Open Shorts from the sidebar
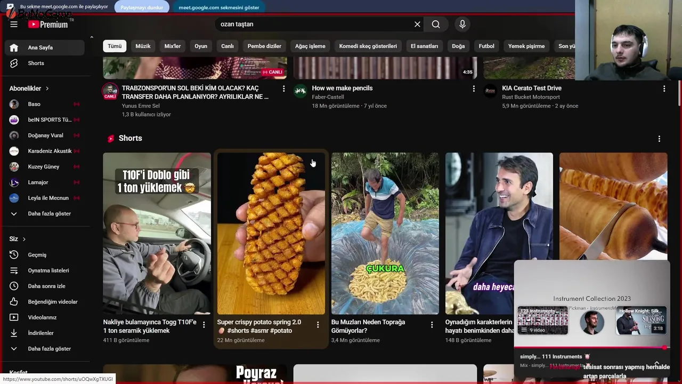682x384 pixels. (x=45, y=63)
